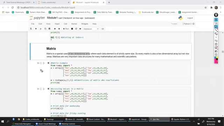Toggle Epic Pen ink visibility eye icon
The width and height of the screenshot is (224, 126).
coord(216,20)
